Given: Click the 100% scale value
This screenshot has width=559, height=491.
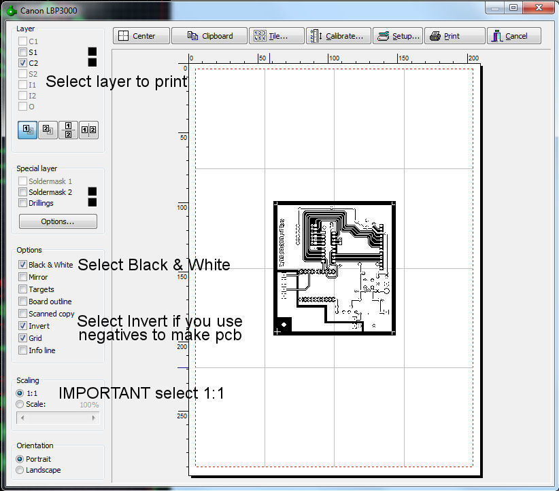Looking at the screenshot, I should (89, 405).
